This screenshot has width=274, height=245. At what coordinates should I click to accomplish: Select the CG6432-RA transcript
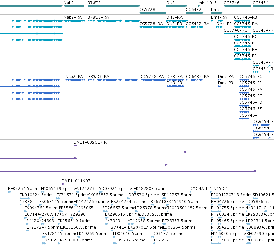[x=195, y=27]
